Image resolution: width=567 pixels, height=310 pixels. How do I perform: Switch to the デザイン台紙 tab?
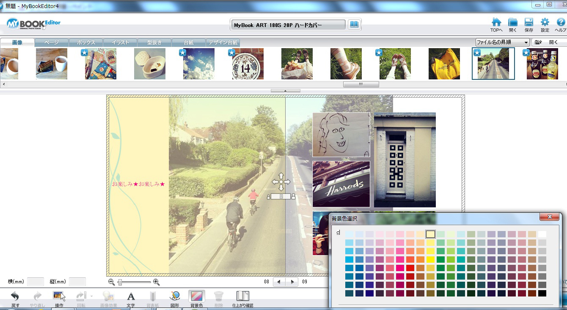[223, 43]
